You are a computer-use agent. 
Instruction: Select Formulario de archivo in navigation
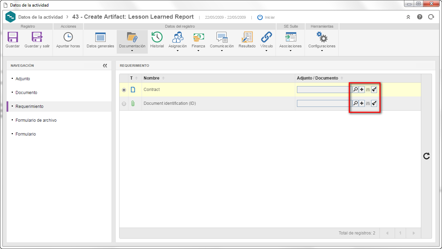pos(36,120)
